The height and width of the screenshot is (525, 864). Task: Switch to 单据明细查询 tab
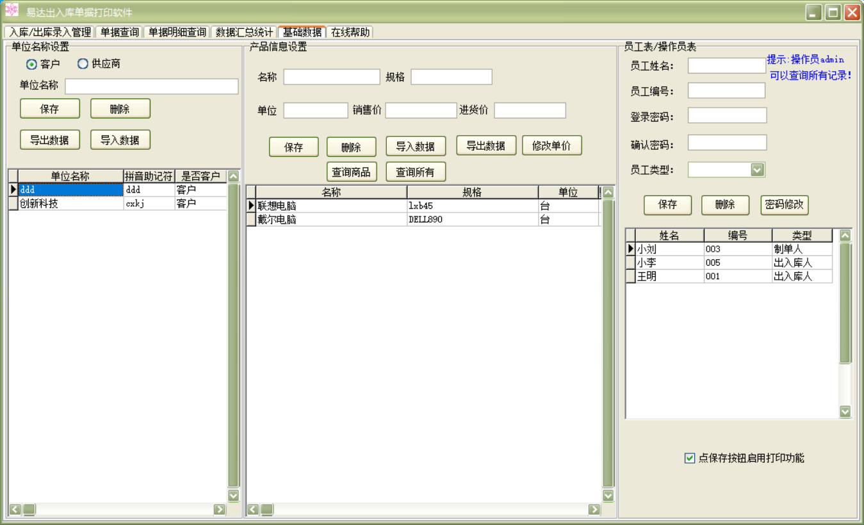click(177, 32)
